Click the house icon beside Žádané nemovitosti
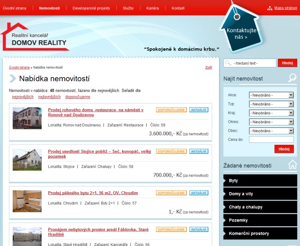The width and height of the screenshot is (300, 246). click(292, 164)
